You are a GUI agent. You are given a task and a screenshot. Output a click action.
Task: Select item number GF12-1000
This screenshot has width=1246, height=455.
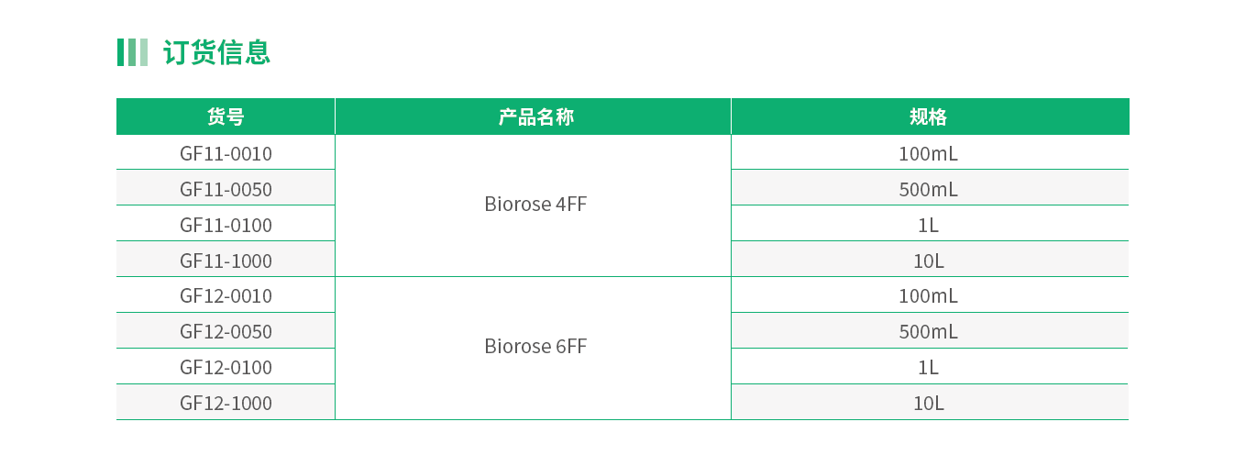226,403
